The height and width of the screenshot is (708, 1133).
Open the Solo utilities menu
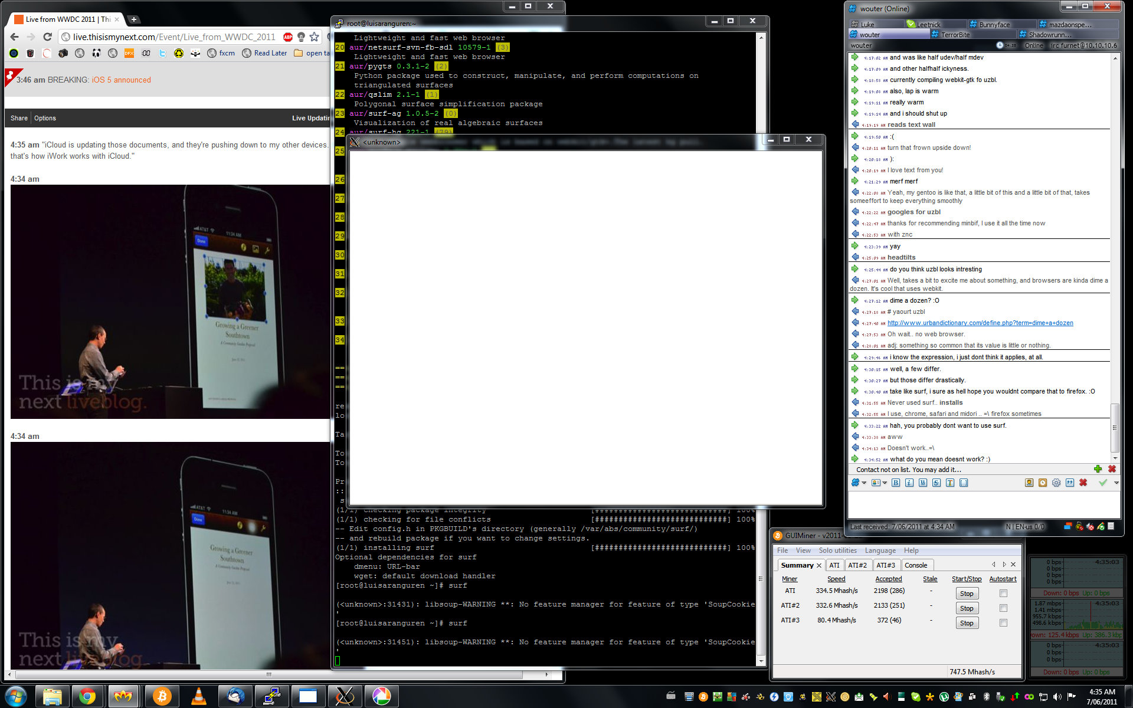coord(837,550)
